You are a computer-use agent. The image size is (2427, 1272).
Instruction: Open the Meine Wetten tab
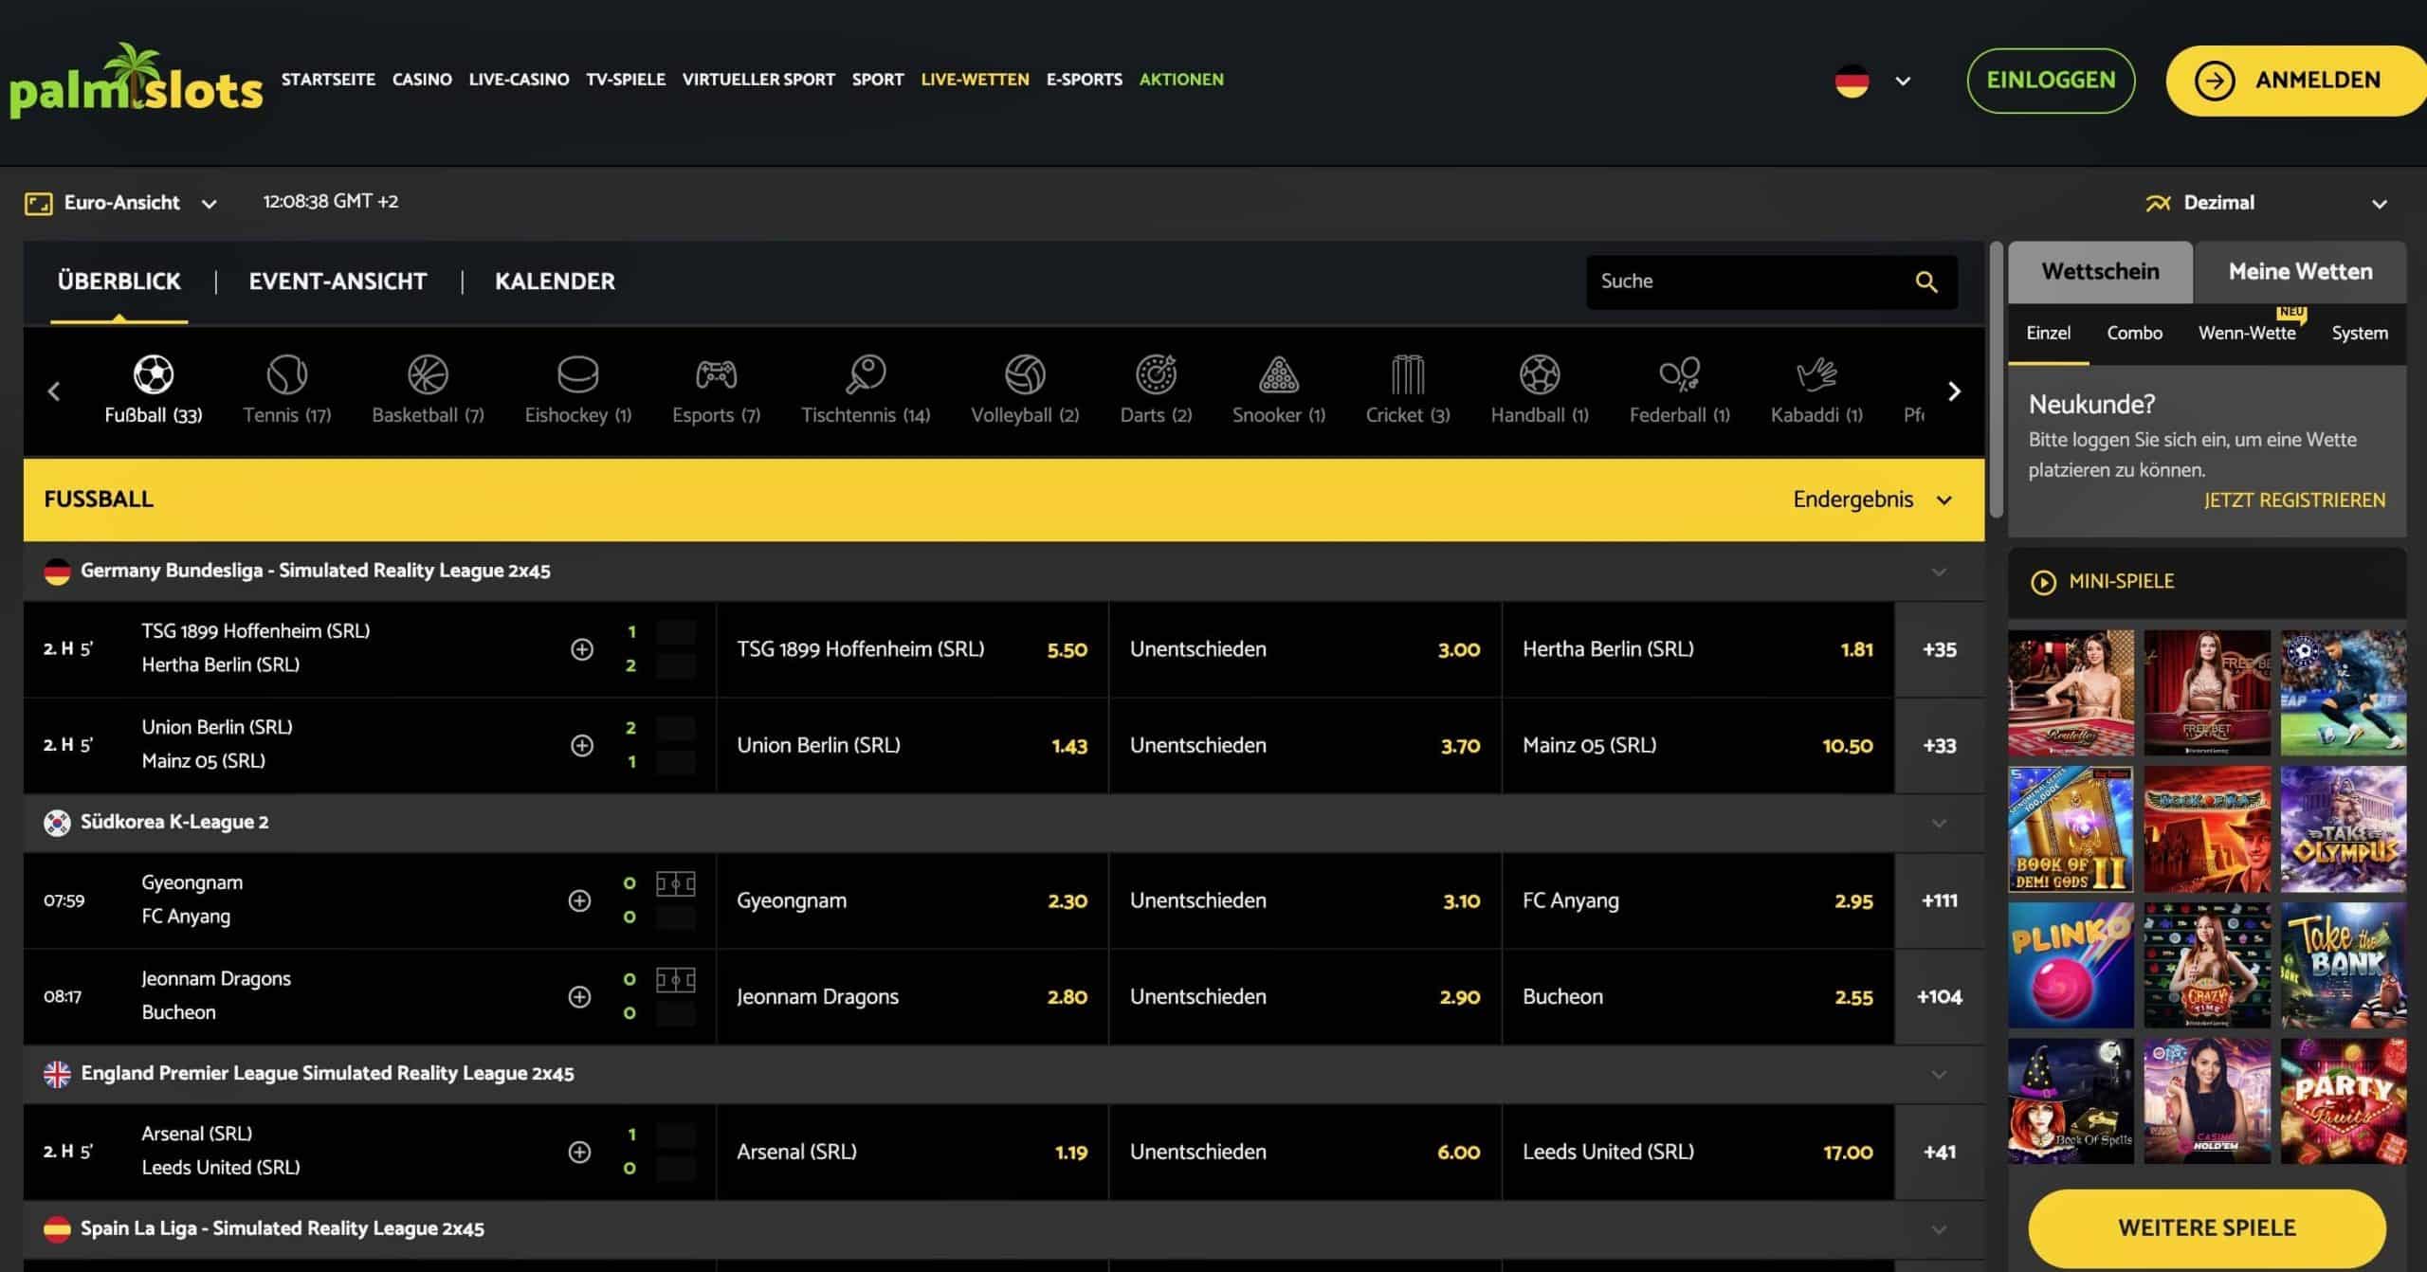tap(2300, 272)
